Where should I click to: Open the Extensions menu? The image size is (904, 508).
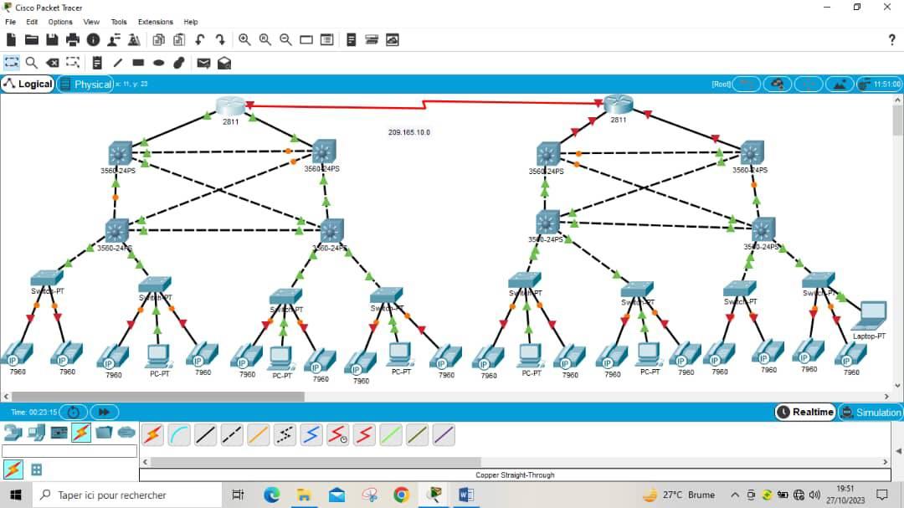(x=156, y=22)
